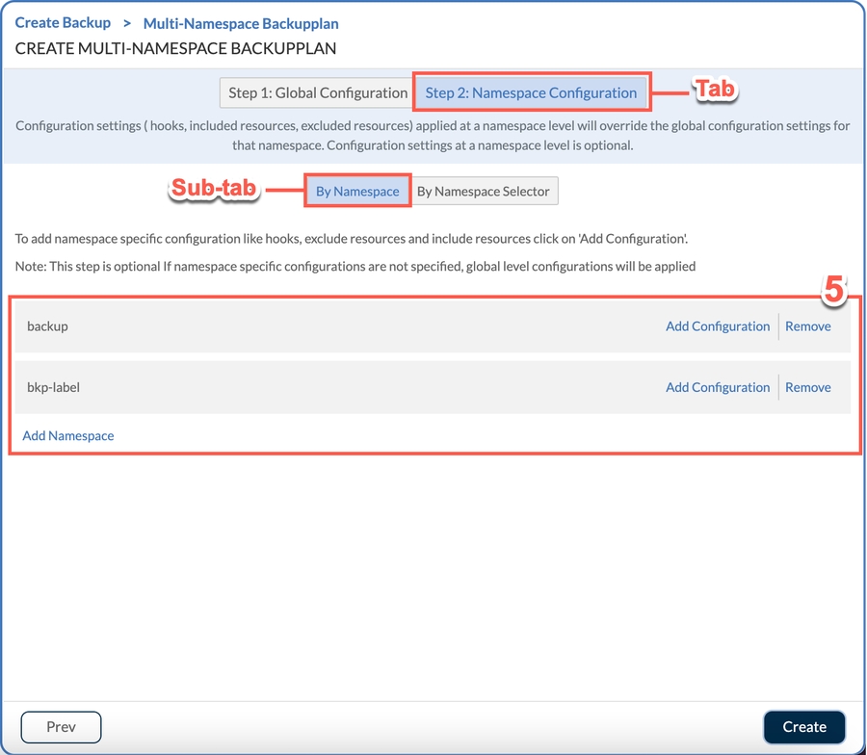867x755 pixels.
Task: Go back with the Prev button
Action: click(x=61, y=727)
